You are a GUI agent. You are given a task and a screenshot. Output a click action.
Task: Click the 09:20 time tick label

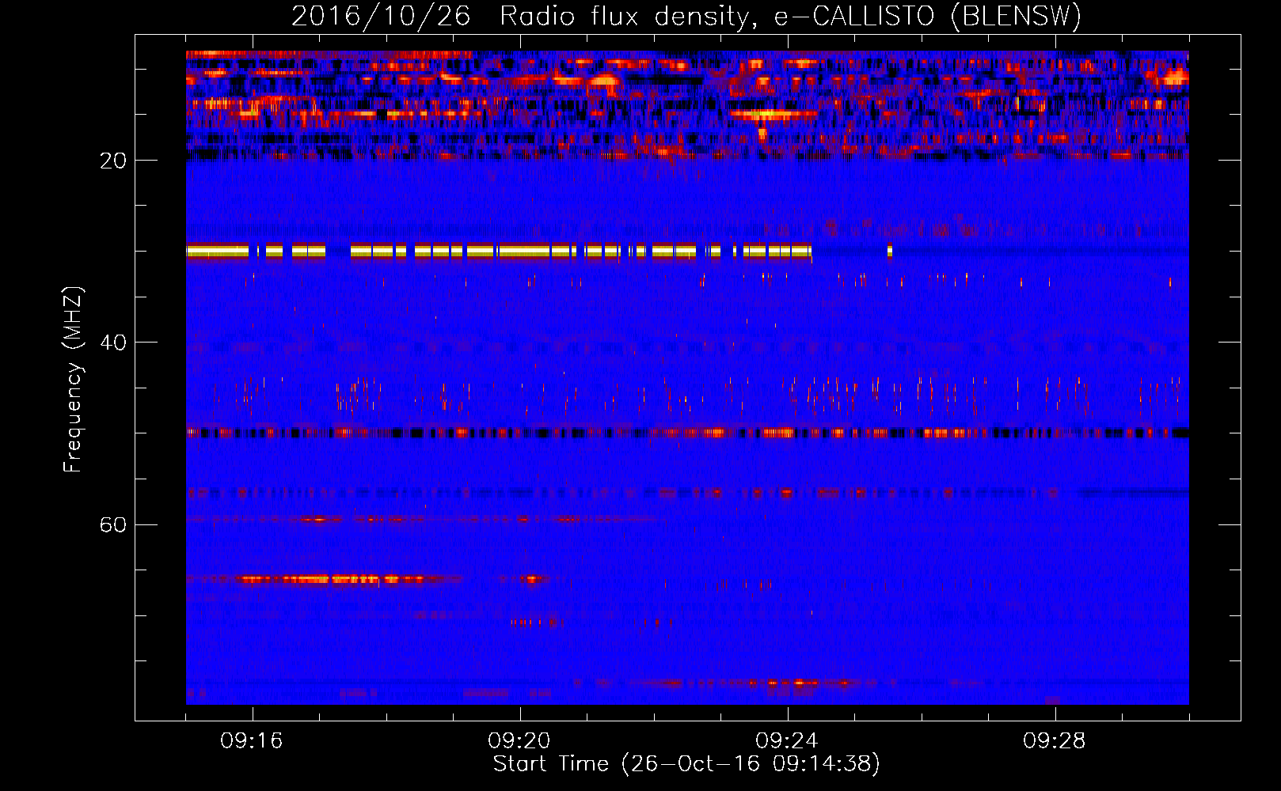[519, 740]
